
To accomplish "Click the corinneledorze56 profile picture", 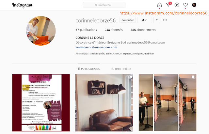I will tap(41, 31).
